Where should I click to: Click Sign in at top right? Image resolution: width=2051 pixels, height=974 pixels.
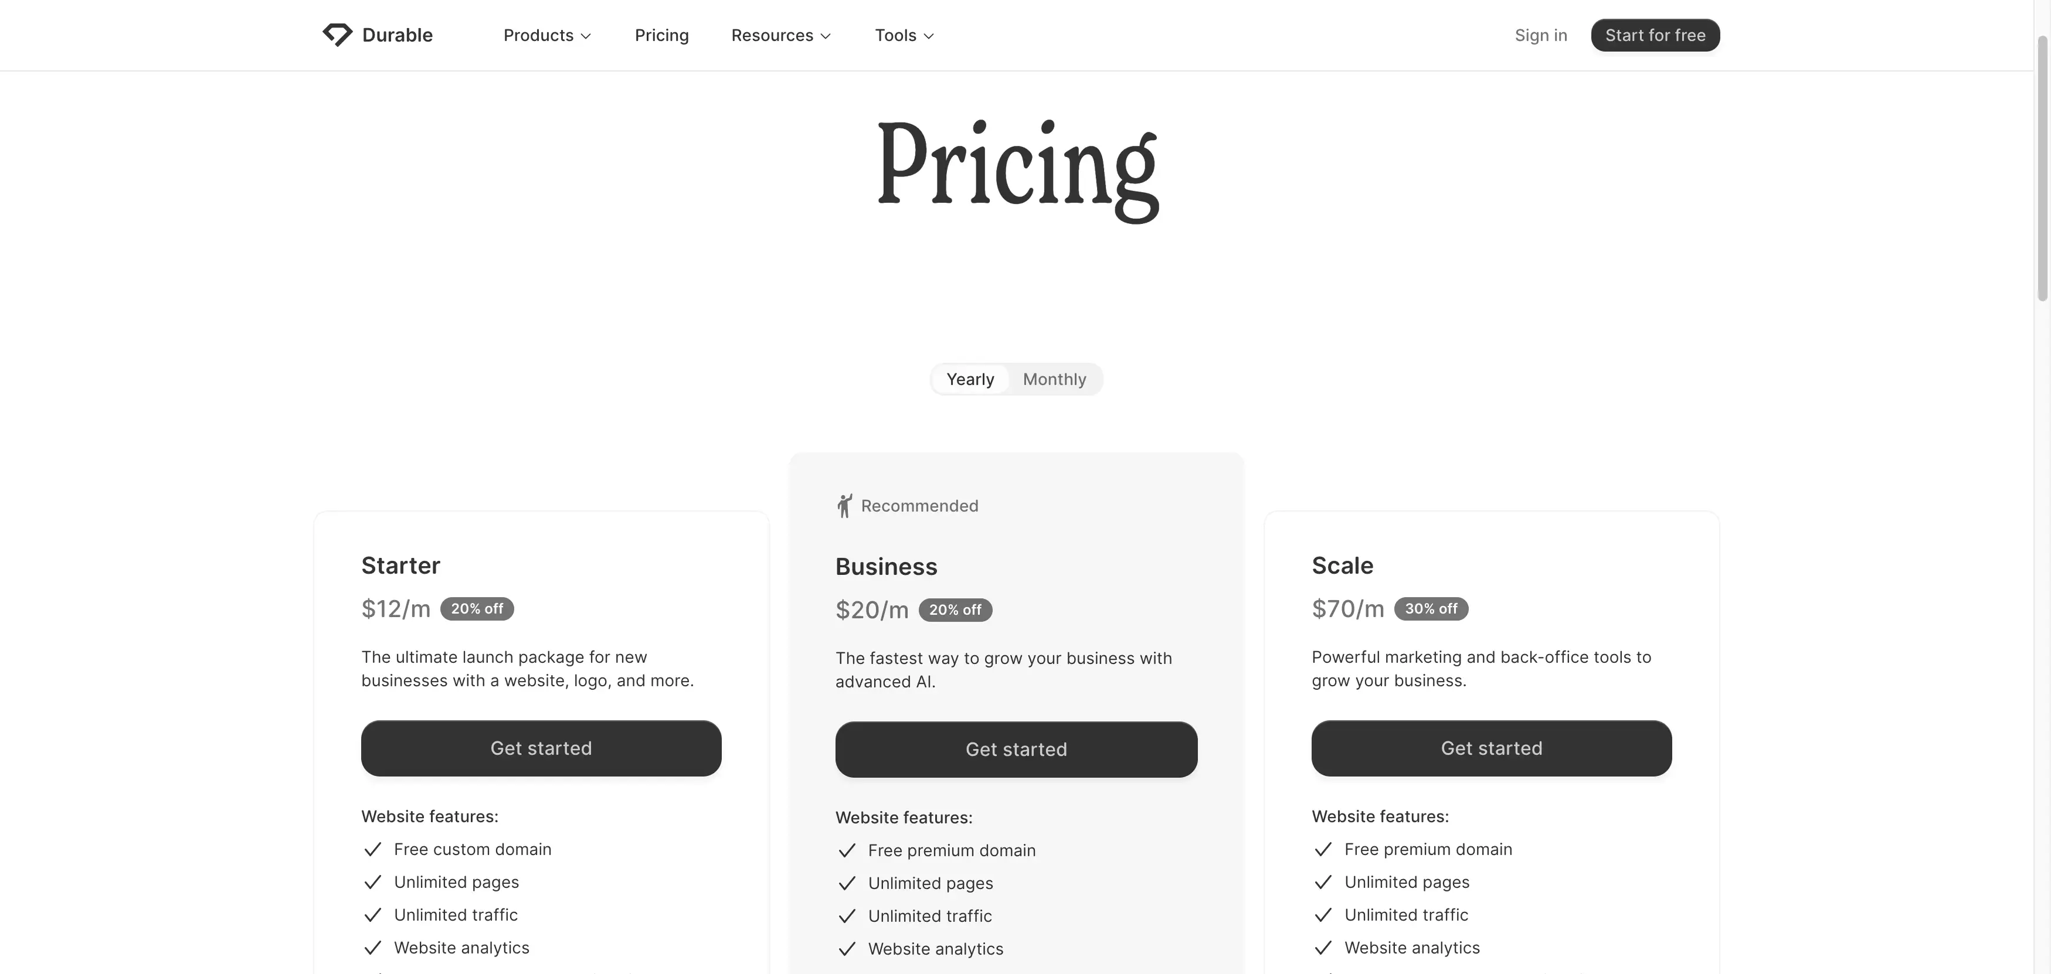click(1540, 35)
